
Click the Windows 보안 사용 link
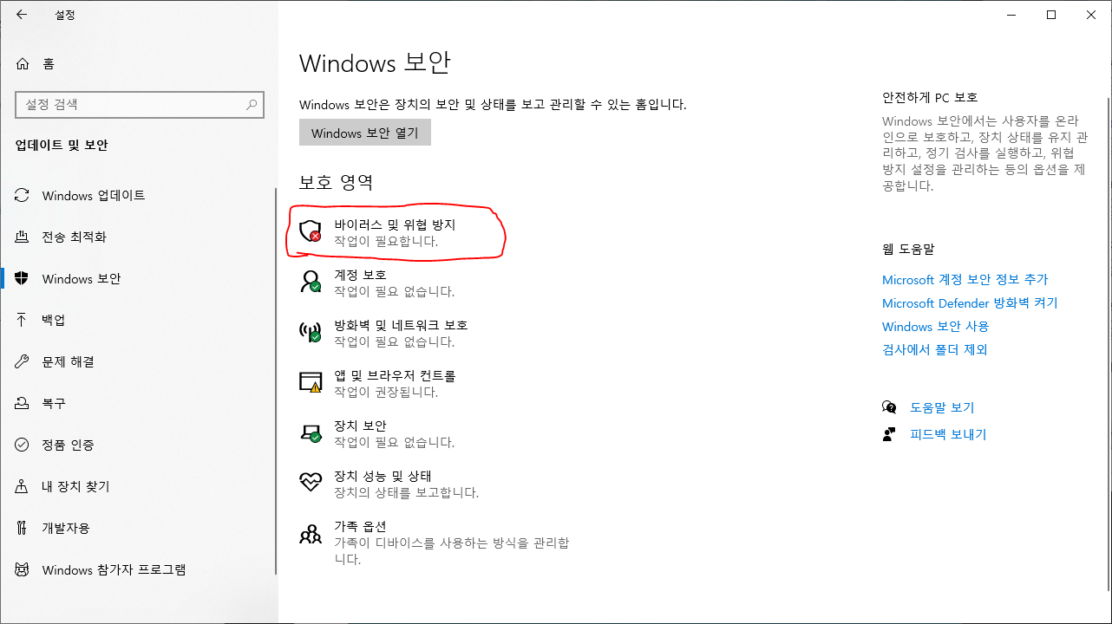click(x=936, y=327)
